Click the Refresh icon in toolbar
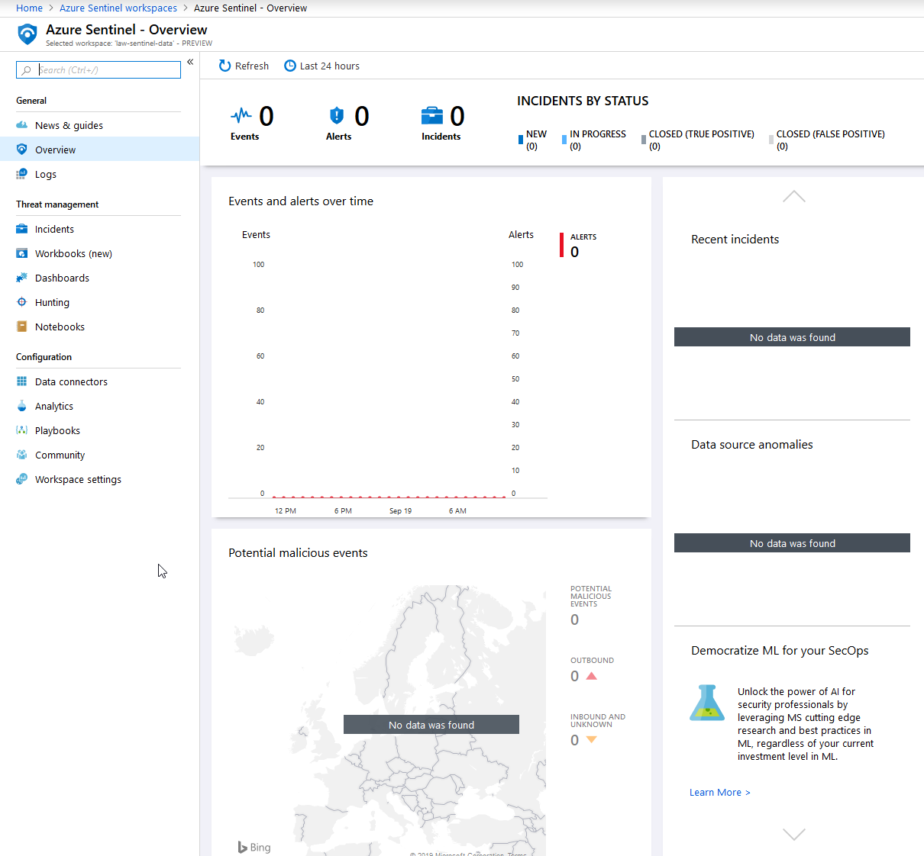Viewport: 924px width, 856px height. (x=225, y=66)
